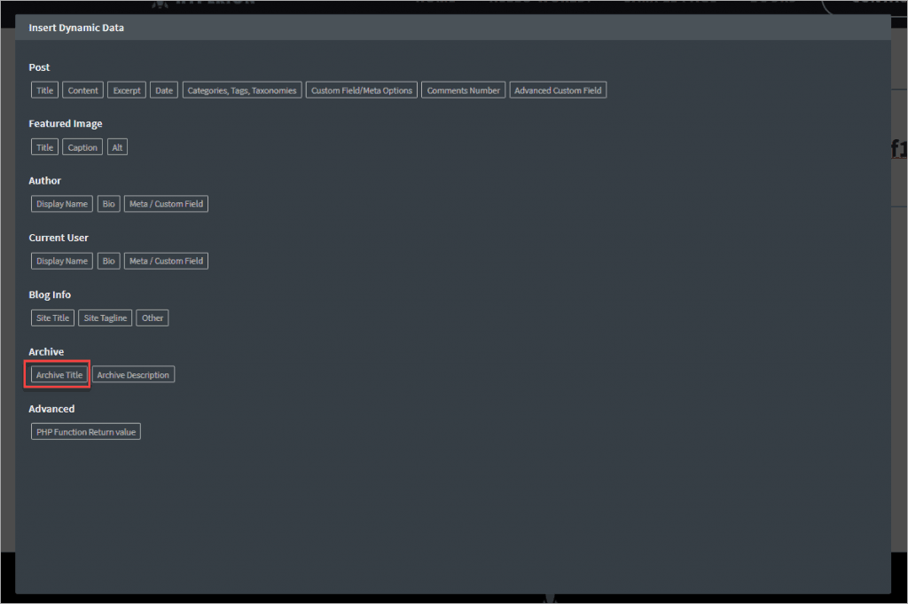
Task: Click Other under Blog Info
Action: point(153,318)
